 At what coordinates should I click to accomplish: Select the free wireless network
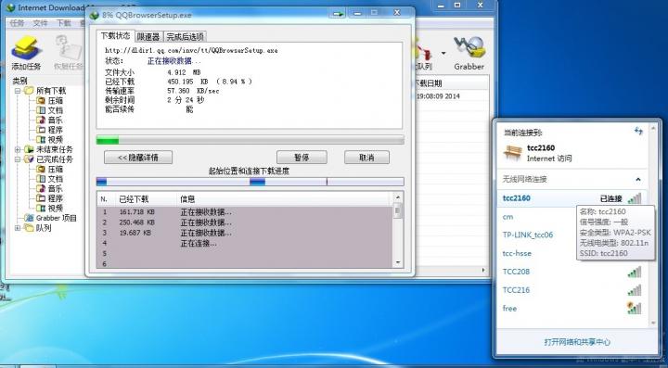572,309
